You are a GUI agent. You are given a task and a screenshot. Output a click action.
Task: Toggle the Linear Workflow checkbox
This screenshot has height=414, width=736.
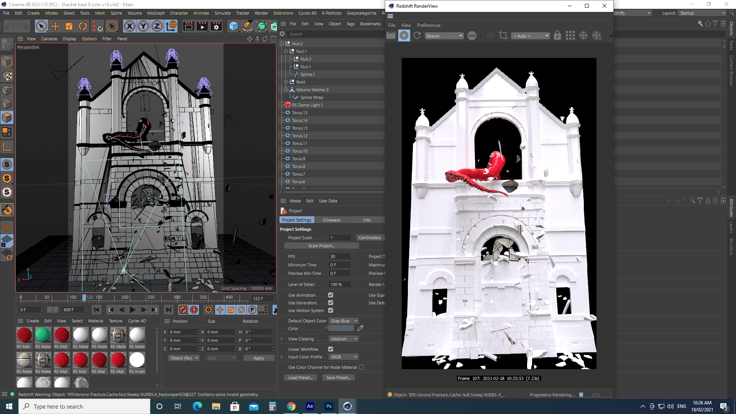[x=330, y=349]
